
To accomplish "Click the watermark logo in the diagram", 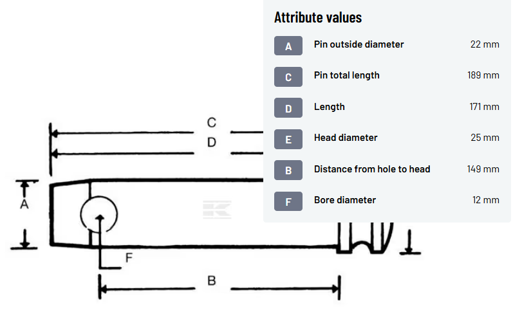I will (217, 210).
